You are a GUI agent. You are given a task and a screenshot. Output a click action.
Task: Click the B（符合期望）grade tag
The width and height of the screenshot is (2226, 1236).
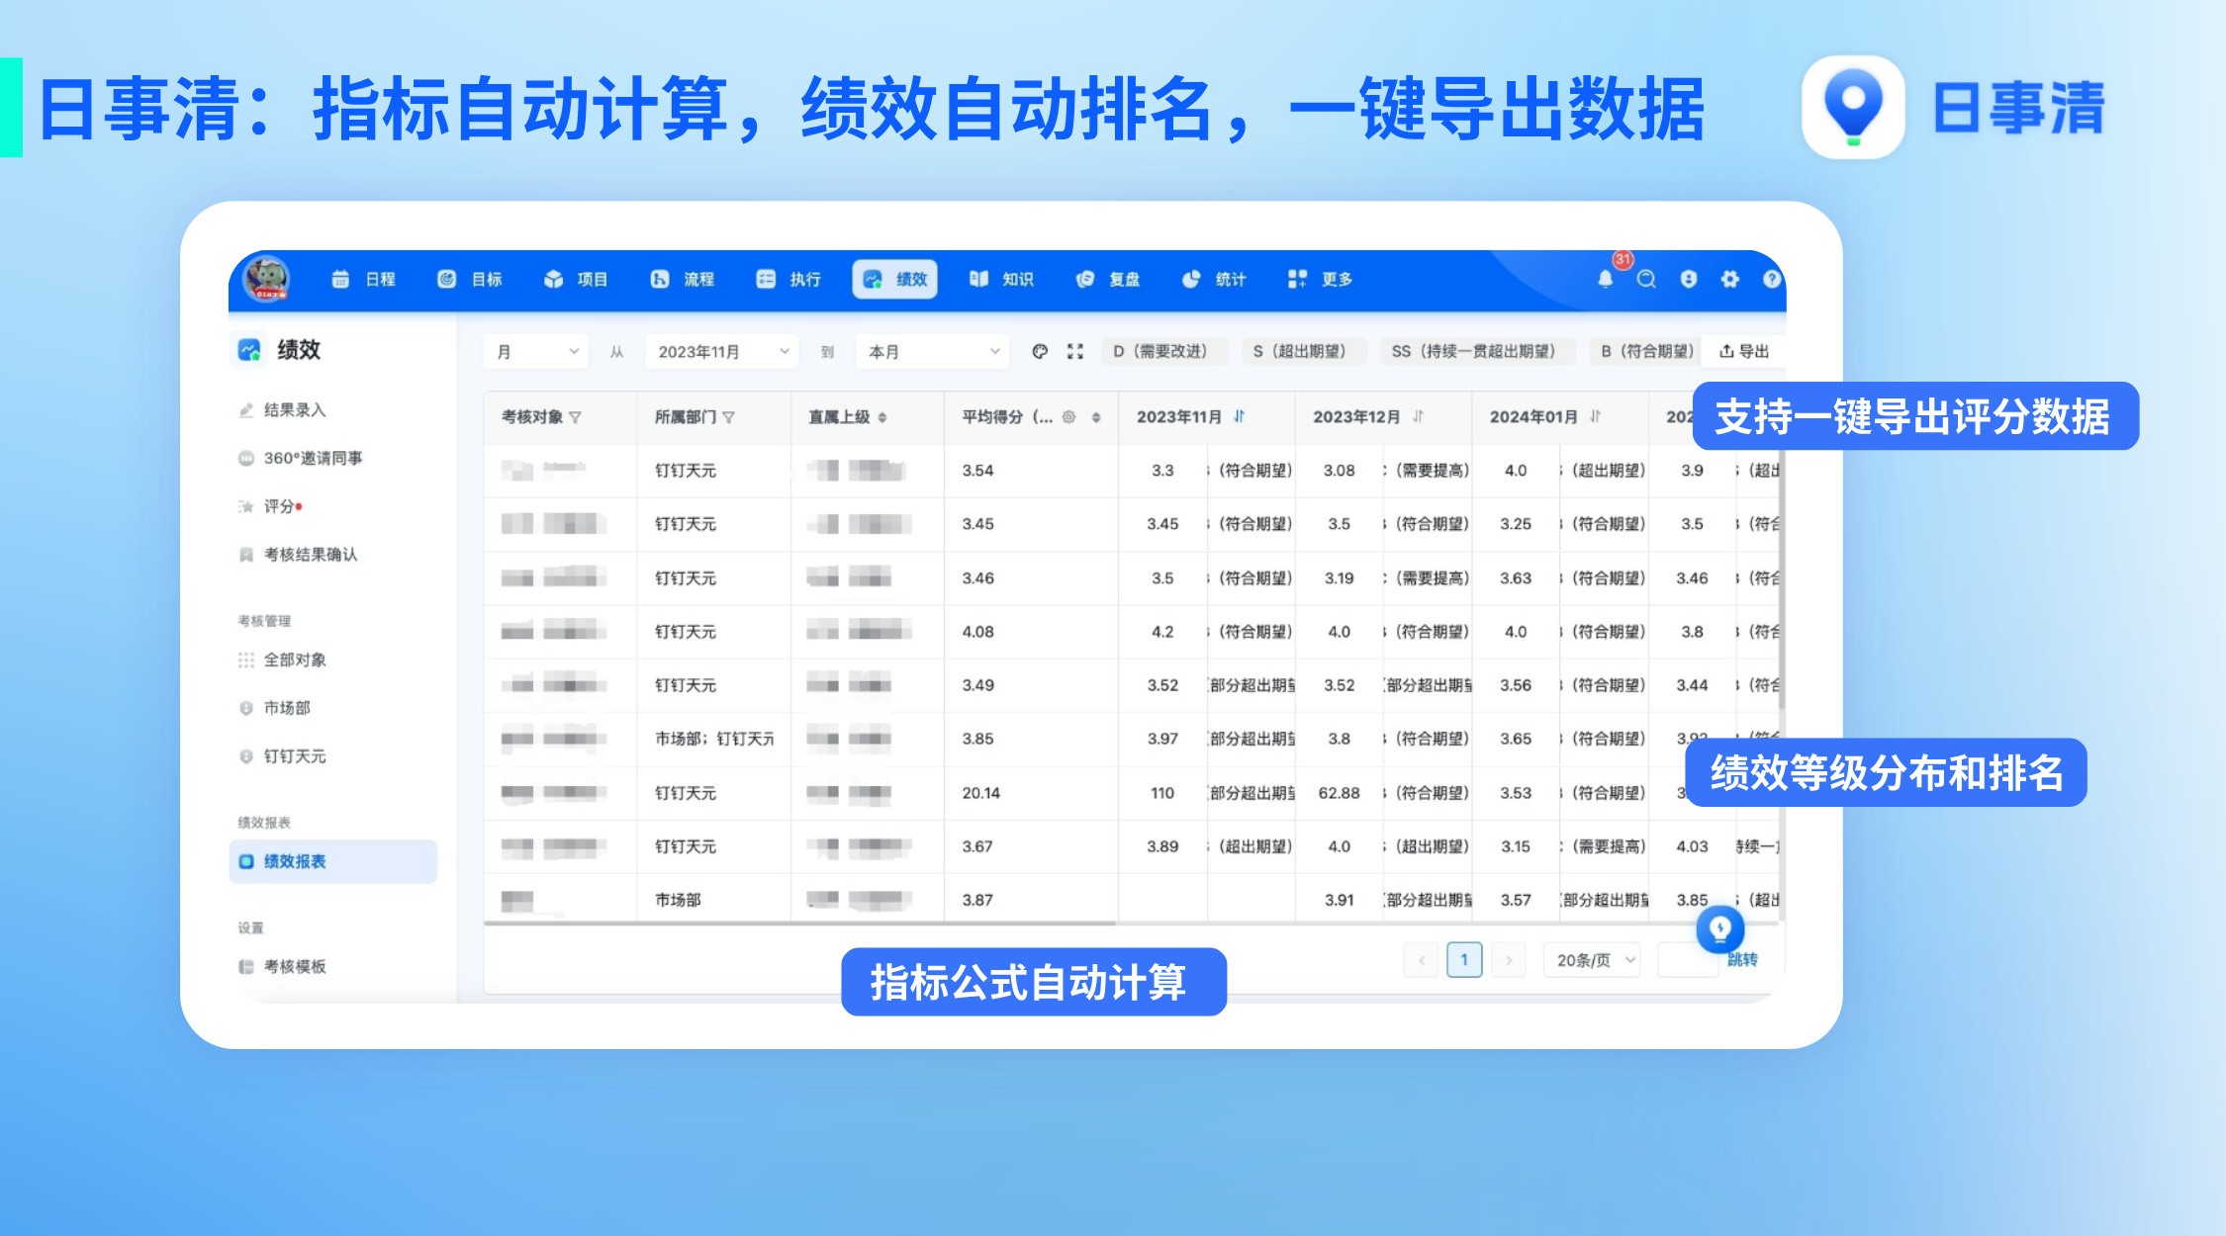[x=1647, y=351]
